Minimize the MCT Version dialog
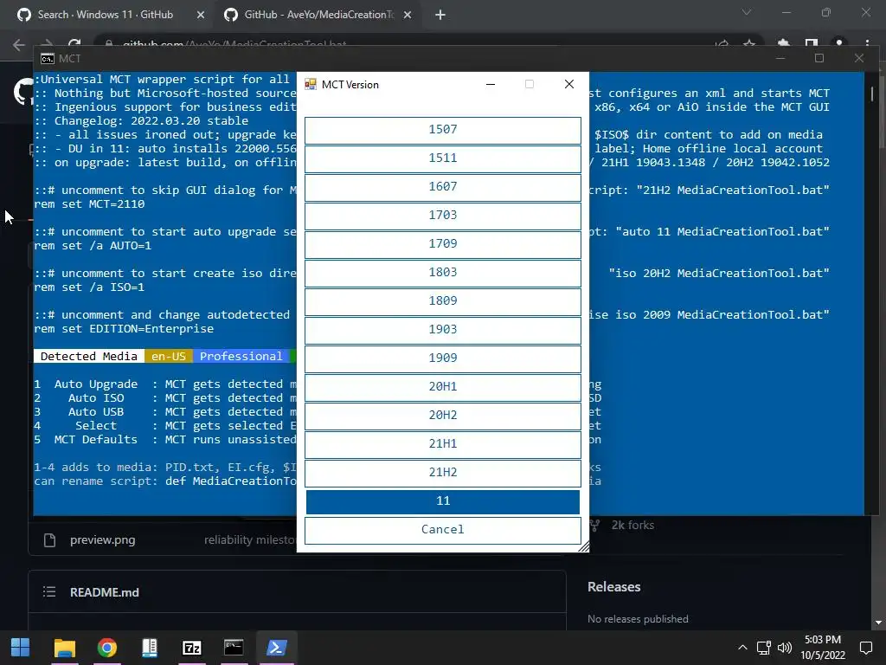Screen dimensions: 886x665 tap(491, 84)
